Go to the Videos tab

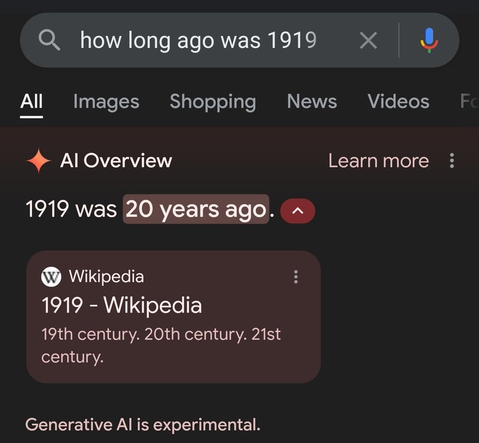pos(398,101)
